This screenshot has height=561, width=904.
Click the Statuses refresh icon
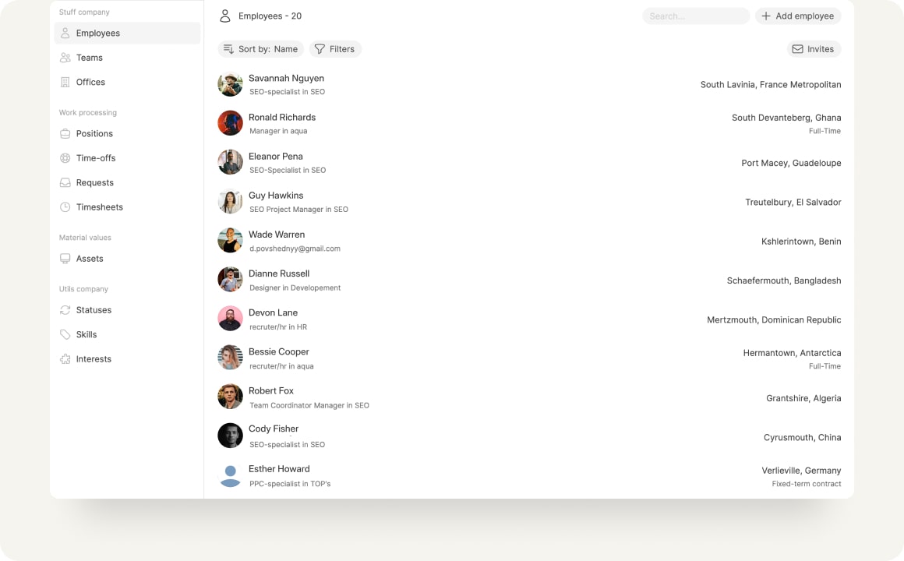click(65, 309)
